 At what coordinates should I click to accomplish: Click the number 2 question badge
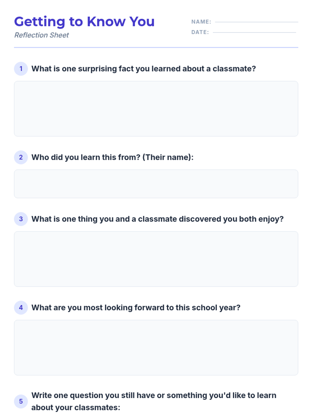click(21, 157)
